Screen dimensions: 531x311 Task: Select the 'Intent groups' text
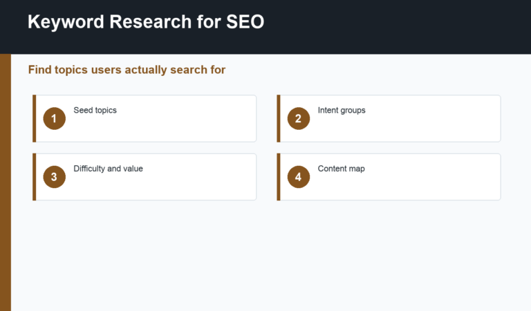pyautogui.click(x=342, y=111)
